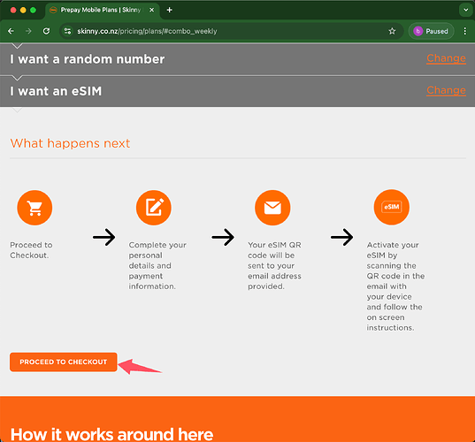
Task: Click the Proceed to Checkout button
Action: (x=64, y=362)
